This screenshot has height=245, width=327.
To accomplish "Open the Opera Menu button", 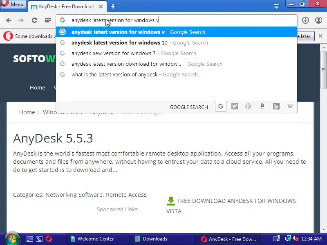I will click(13, 4).
